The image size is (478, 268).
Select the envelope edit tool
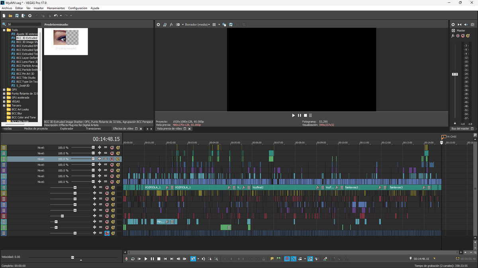pyautogui.click(x=203, y=258)
